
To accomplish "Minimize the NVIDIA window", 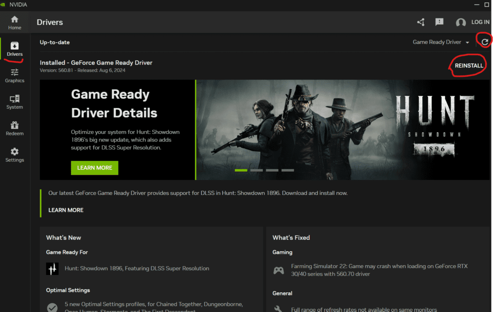I will coord(477,5).
